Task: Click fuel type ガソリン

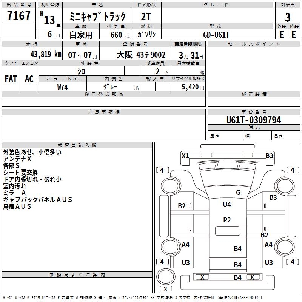Action: point(146,34)
